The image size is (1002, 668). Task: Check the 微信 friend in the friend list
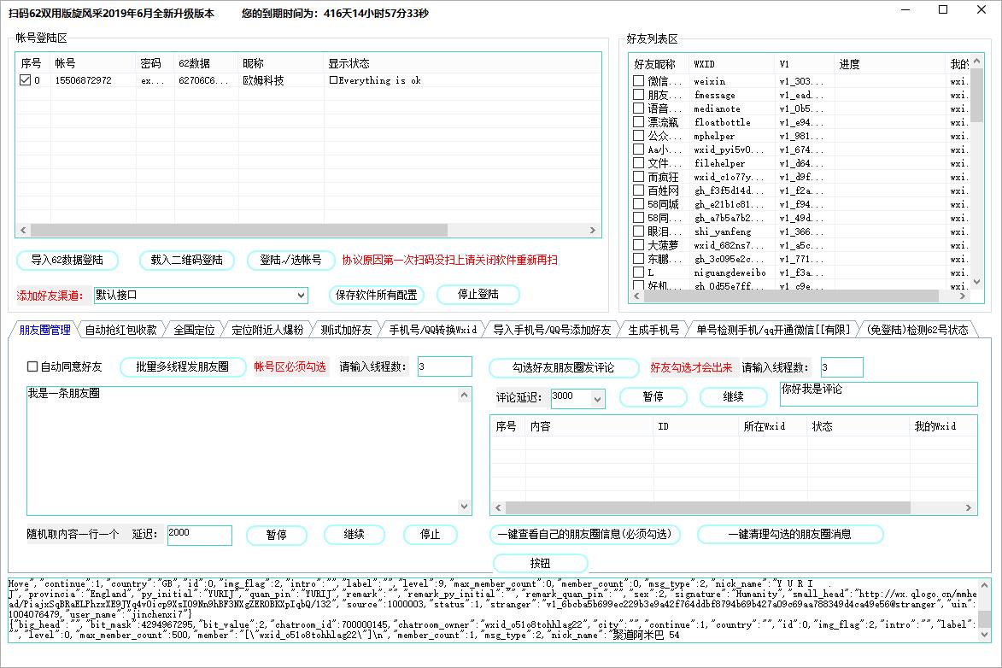coord(636,81)
